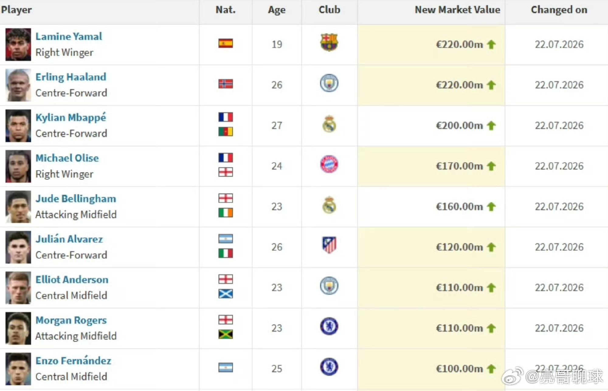The height and width of the screenshot is (391, 608).
Task: Sort by the Age column header
Action: coord(277,10)
